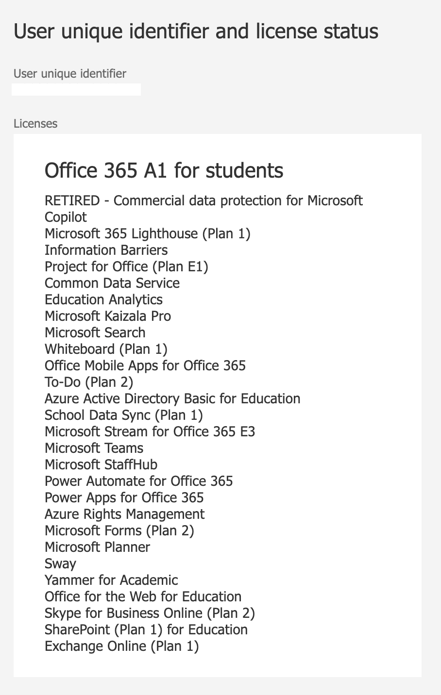Select Whiteboard (Plan 1) item
Image resolution: width=441 pixels, height=695 pixels.
(x=106, y=349)
